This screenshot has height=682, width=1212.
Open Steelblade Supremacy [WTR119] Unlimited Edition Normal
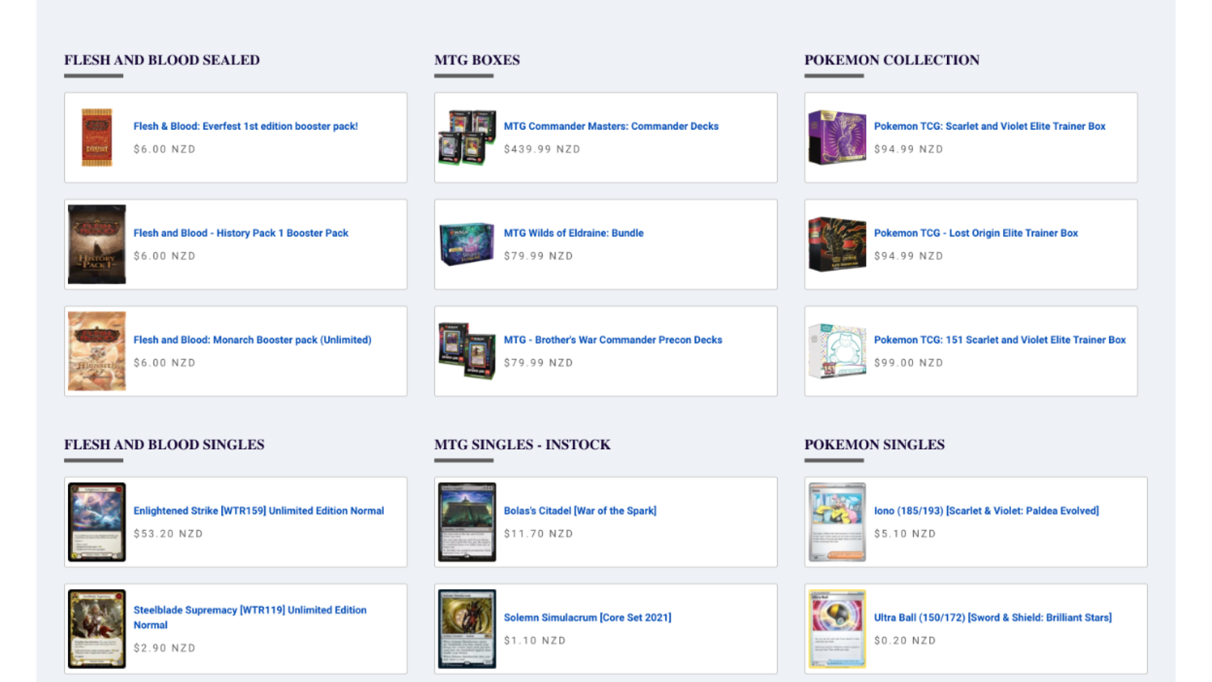click(250, 617)
